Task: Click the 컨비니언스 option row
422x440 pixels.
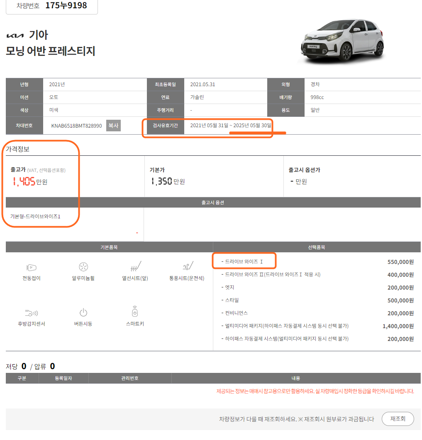Action: coord(317,313)
